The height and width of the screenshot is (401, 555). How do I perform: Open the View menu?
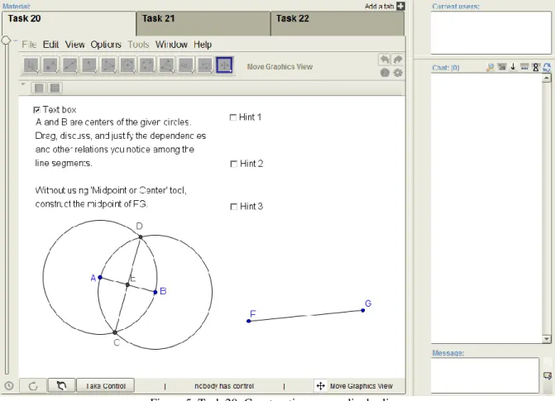tap(74, 45)
